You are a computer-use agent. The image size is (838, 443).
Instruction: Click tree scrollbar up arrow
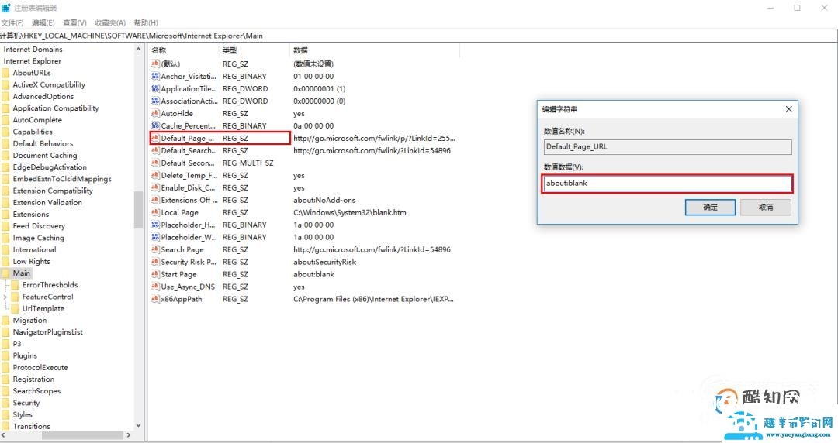click(138, 49)
